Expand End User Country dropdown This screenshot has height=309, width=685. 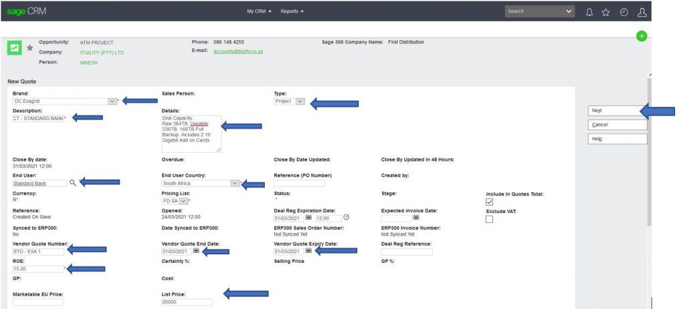234,183
